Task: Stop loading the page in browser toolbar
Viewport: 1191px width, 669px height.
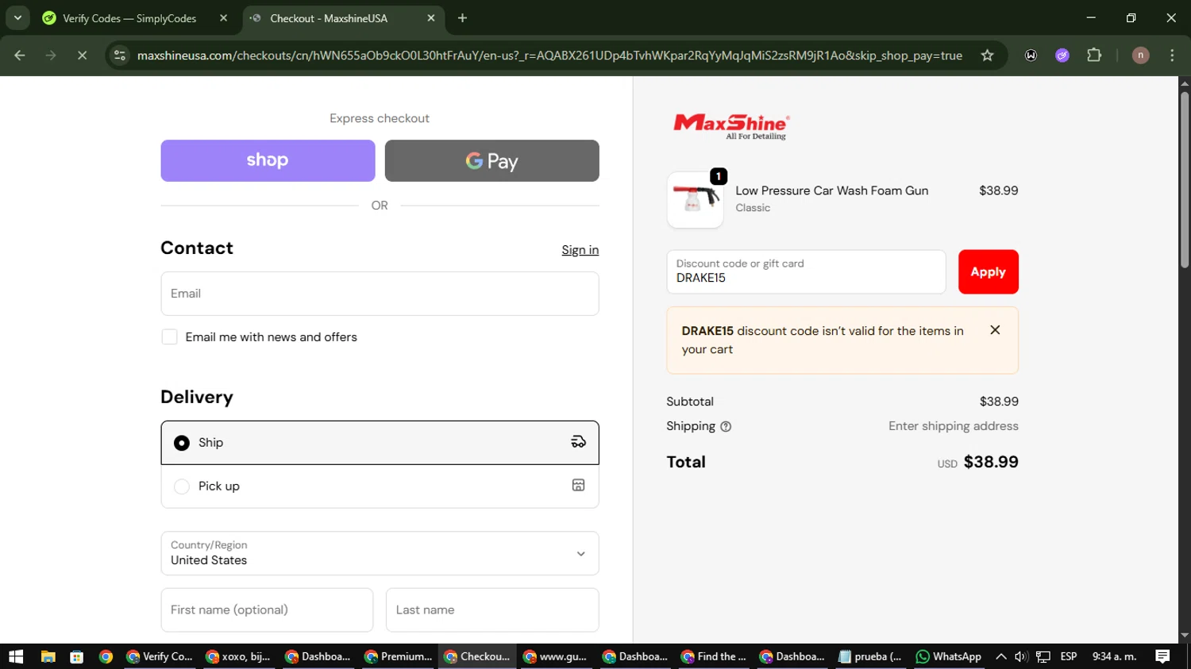Action: click(x=82, y=56)
